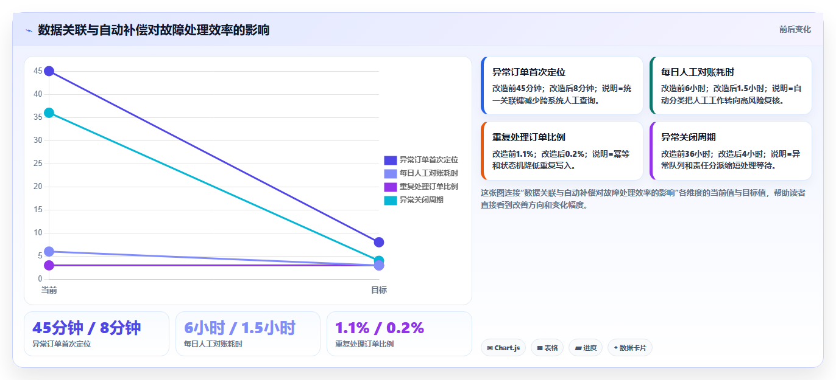Click the 异常订单首次定位 description card heading
The height and width of the screenshot is (380, 836).
tap(529, 72)
